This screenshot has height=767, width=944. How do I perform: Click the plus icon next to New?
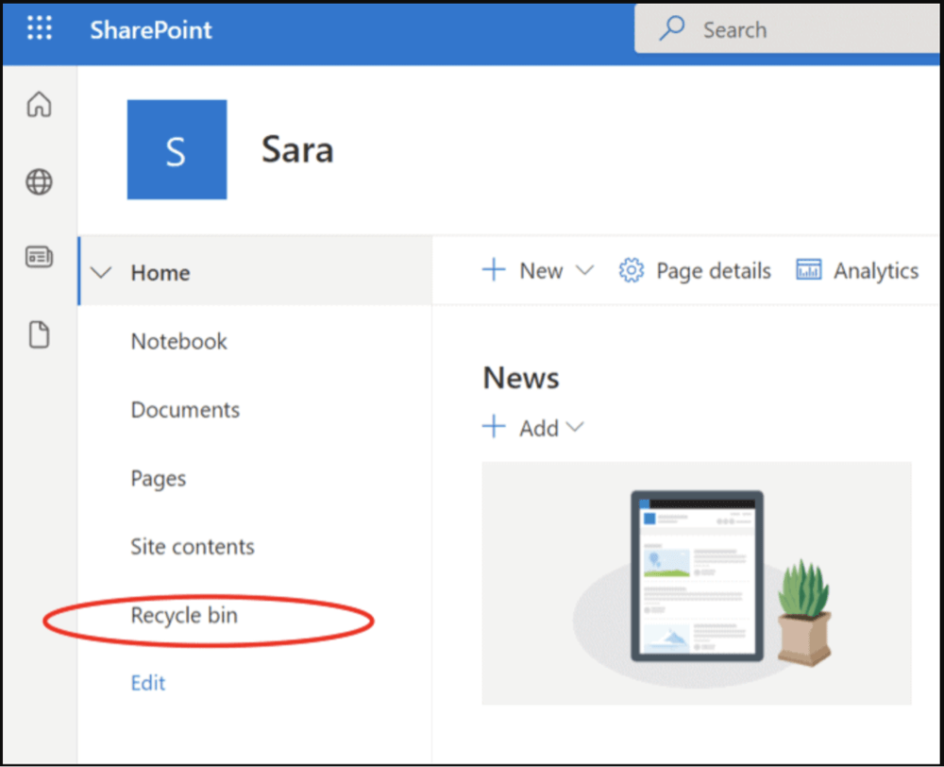click(494, 270)
